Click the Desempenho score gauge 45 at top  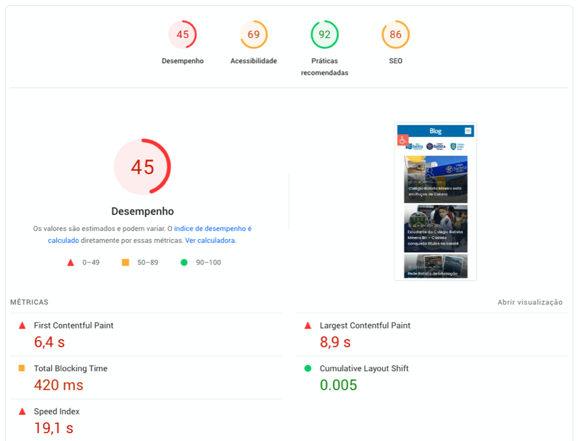coord(183,34)
